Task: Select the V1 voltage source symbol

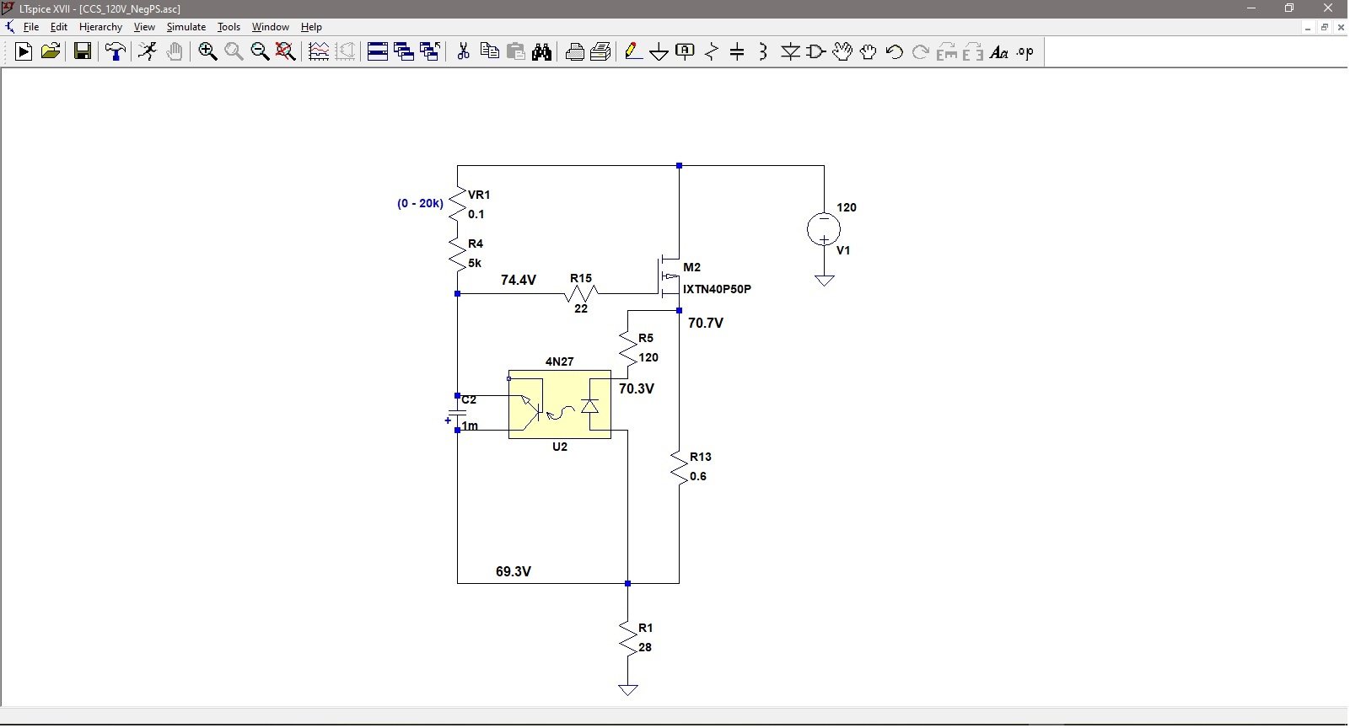Action: click(x=824, y=229)
